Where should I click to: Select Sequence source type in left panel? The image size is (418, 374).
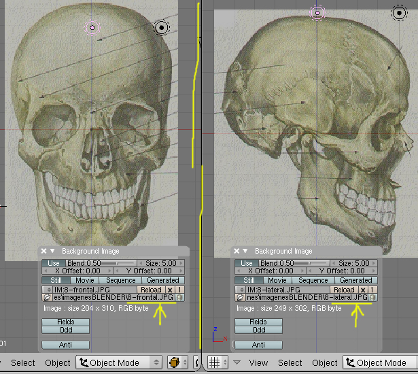pyautogui.click(x=120, y=280)
